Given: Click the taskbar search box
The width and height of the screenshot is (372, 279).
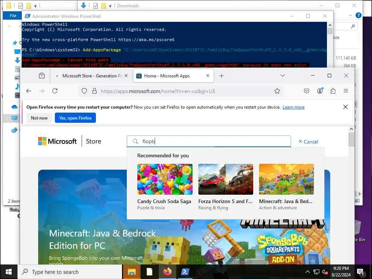Looking at the screenshot, I should 70,272.
